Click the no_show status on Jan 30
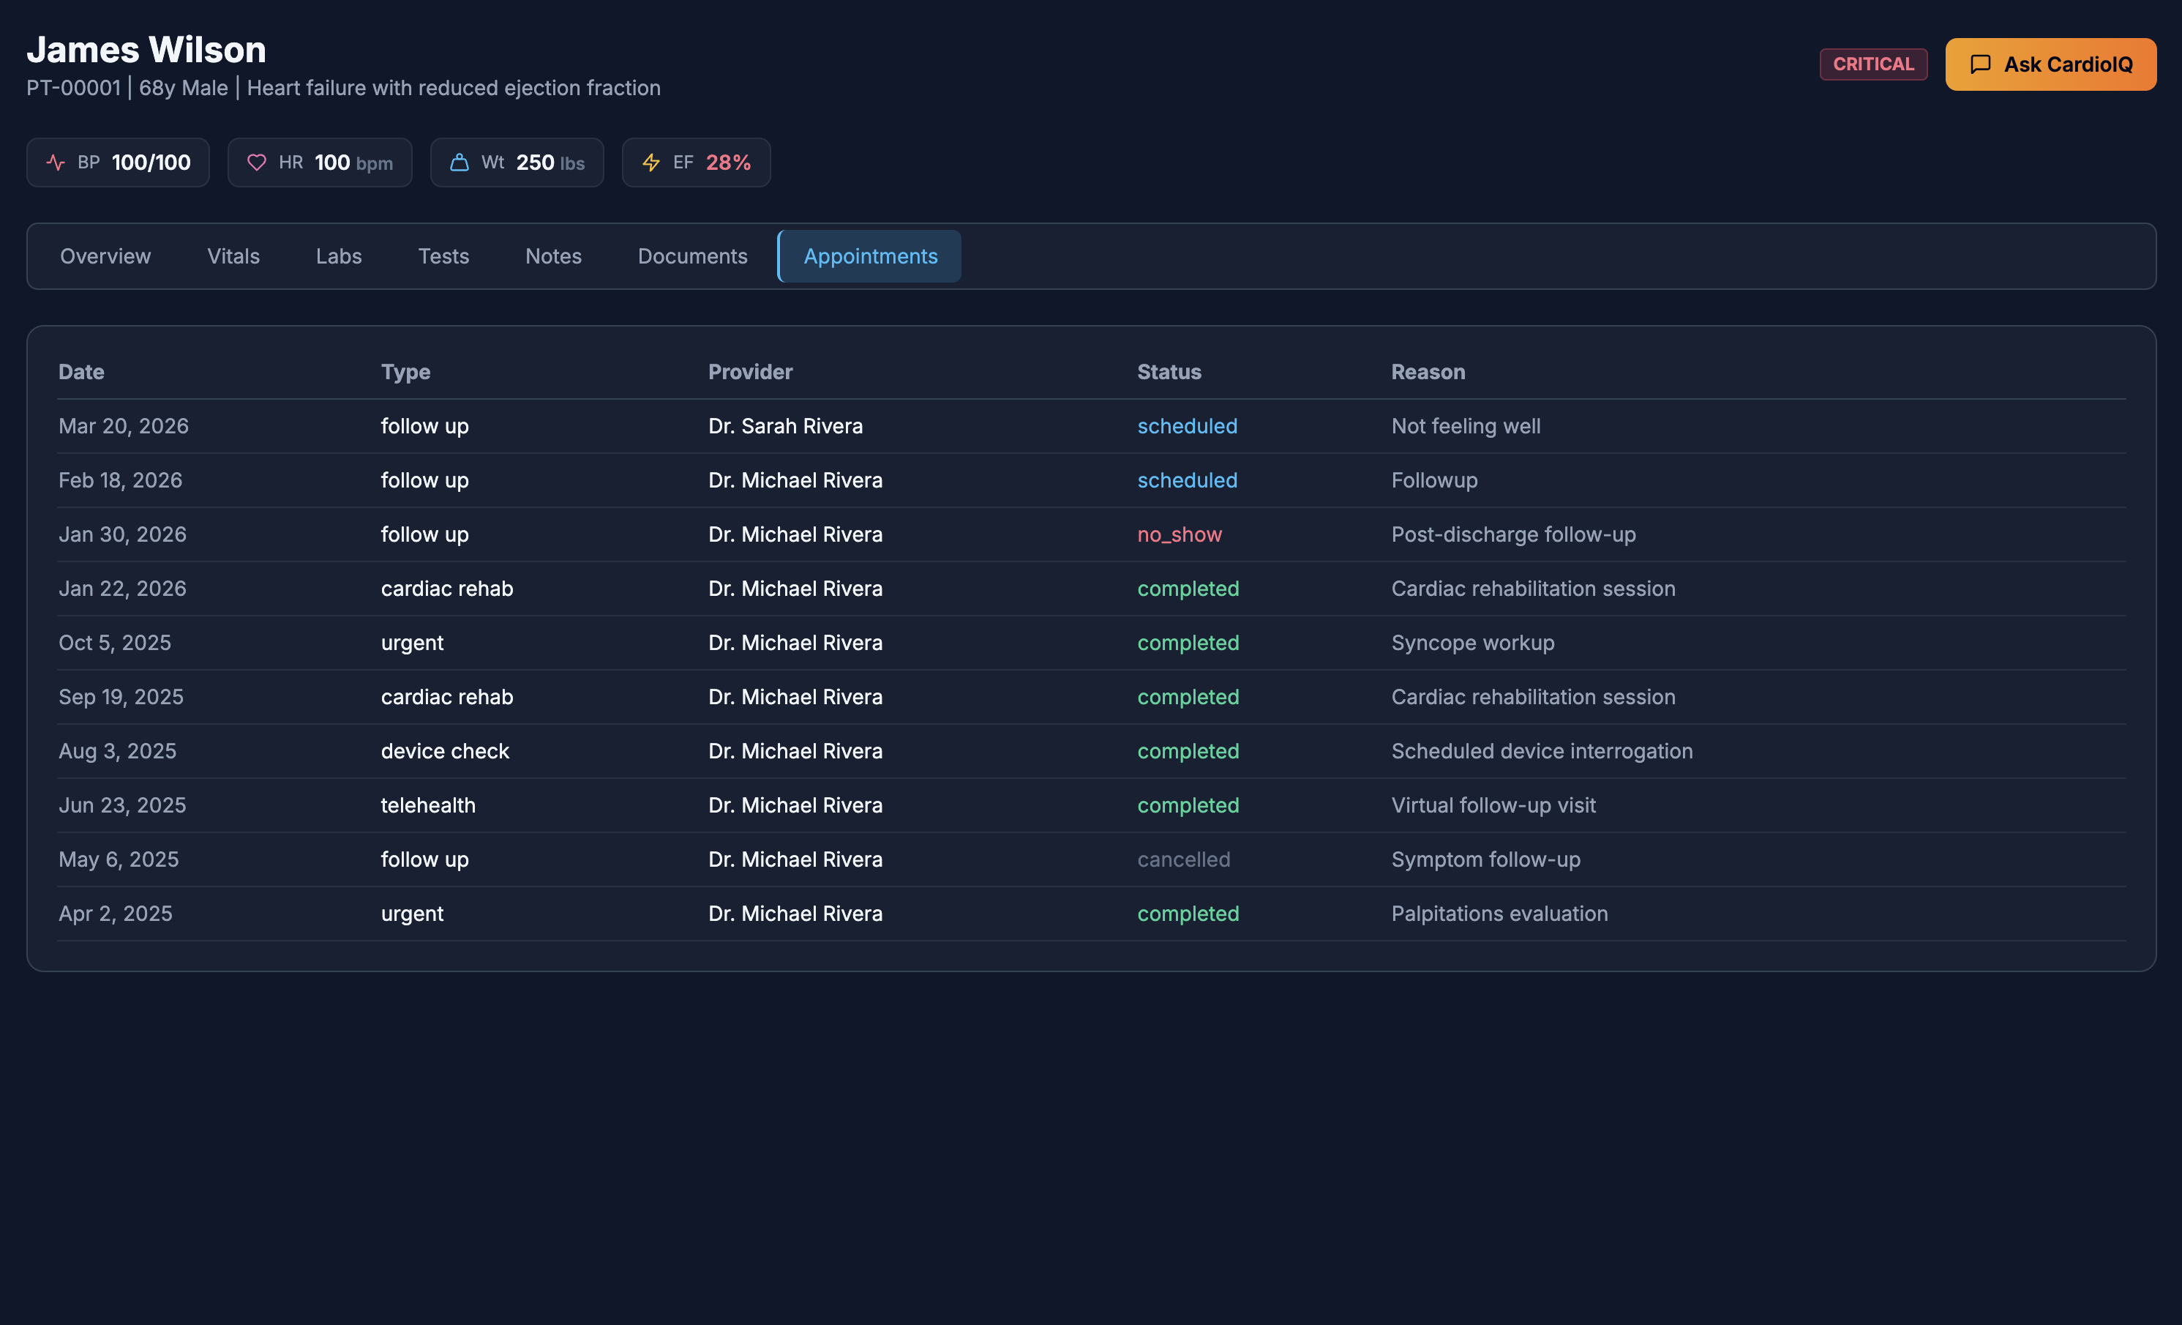Image resolution: width=2182 pixels, height=1325 pixels. 1179,535
